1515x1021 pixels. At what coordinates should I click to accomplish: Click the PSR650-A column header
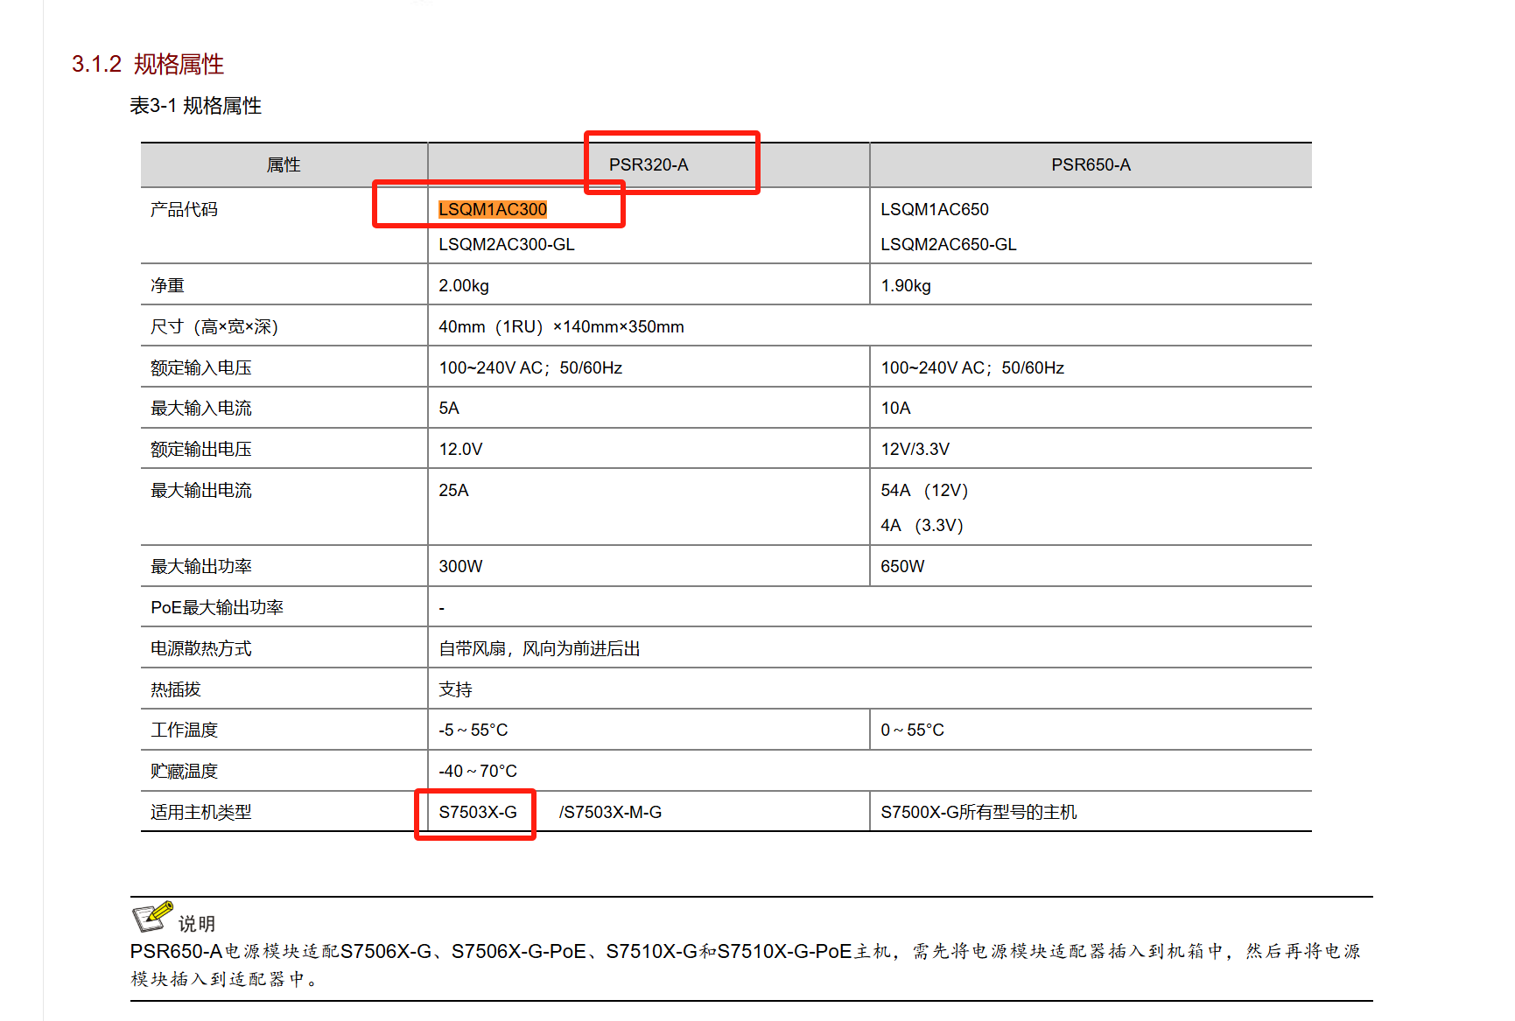coord(1091,164)
